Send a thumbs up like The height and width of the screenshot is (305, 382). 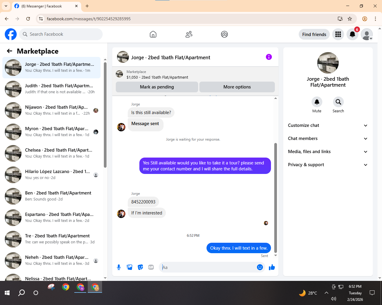tap(272, 267)
